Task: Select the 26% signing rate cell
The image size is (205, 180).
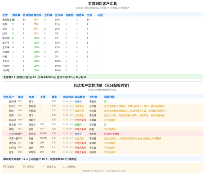Action: pos(57,20)
